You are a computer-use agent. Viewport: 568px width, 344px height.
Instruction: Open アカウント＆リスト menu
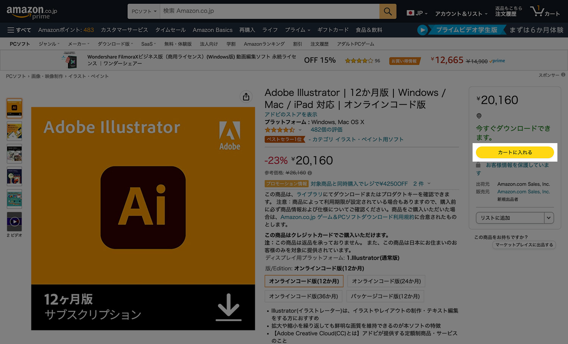click(461, 14)
